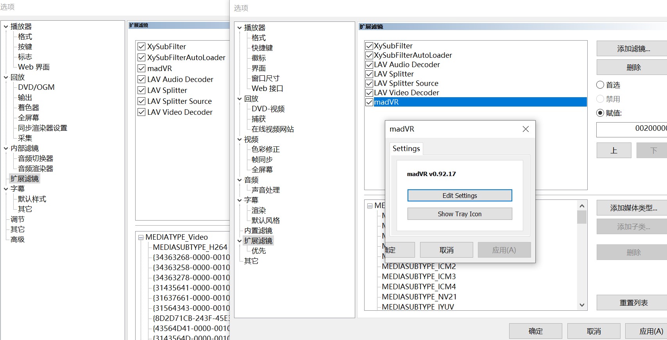Click 取消 in the madVR dialog
Image resolution: width=667 pixels, height=340 pixels.
[446, 250]
